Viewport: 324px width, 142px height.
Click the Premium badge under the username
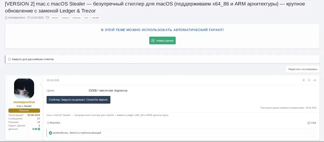click(x=24, y=111)
